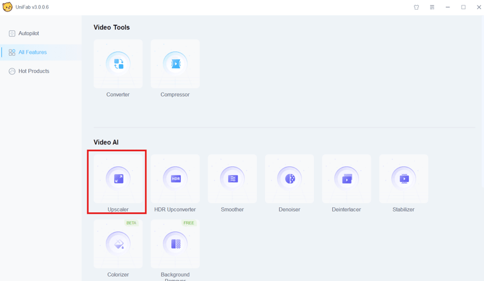Click the UniFab logo icon

(7, 7)
